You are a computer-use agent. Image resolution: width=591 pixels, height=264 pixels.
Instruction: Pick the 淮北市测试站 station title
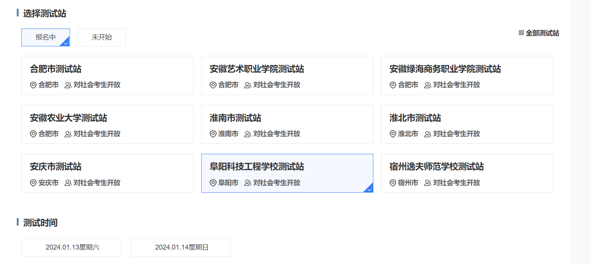pos(415,118)
